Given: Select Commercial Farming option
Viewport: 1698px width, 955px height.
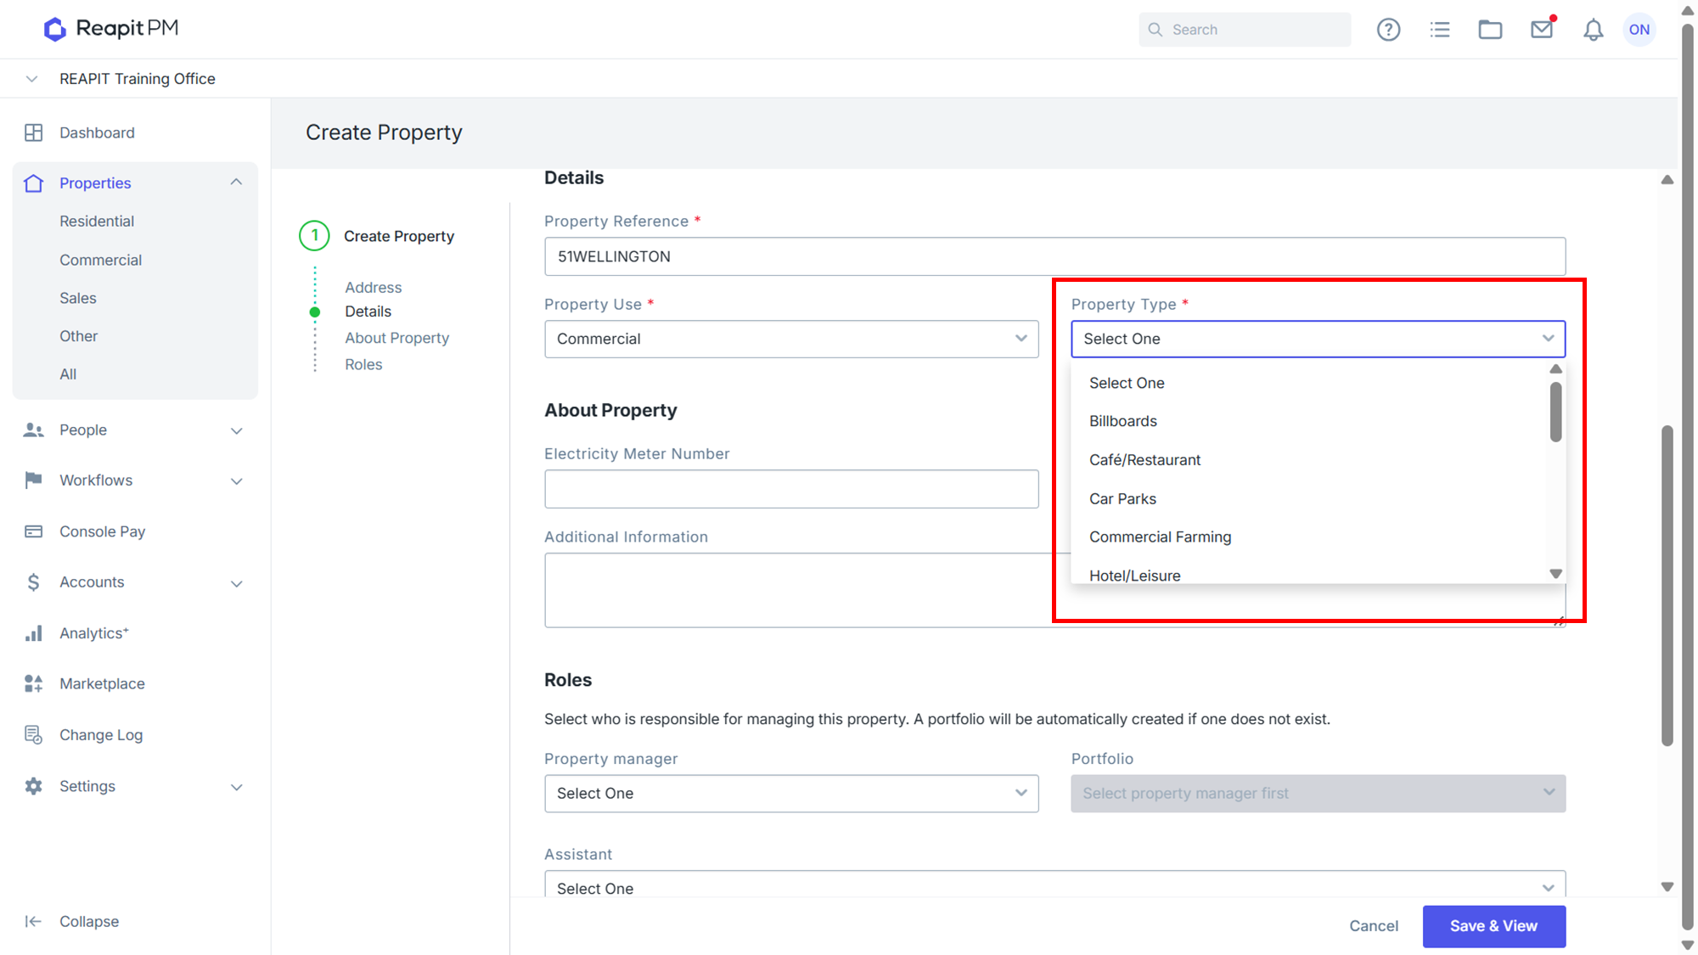Looking at the screenshot, I should tap(1309, 537).
